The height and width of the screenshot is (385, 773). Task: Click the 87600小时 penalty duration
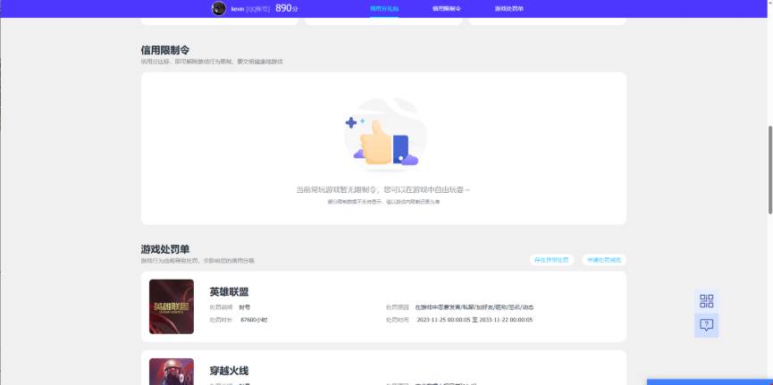click(x=254, y=320)
